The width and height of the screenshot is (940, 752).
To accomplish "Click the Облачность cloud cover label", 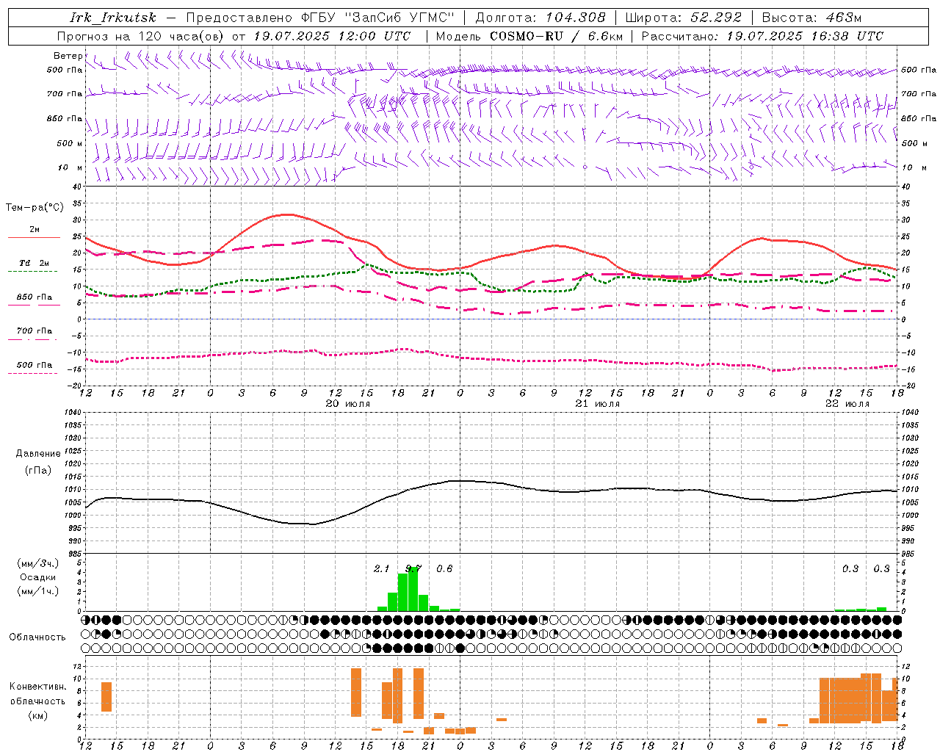I will (37, 637).
